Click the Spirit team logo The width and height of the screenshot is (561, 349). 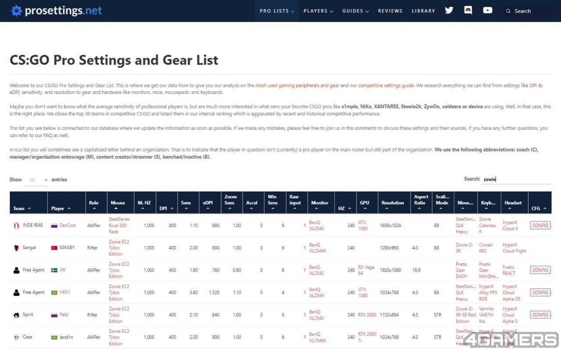tap(17, 315)
